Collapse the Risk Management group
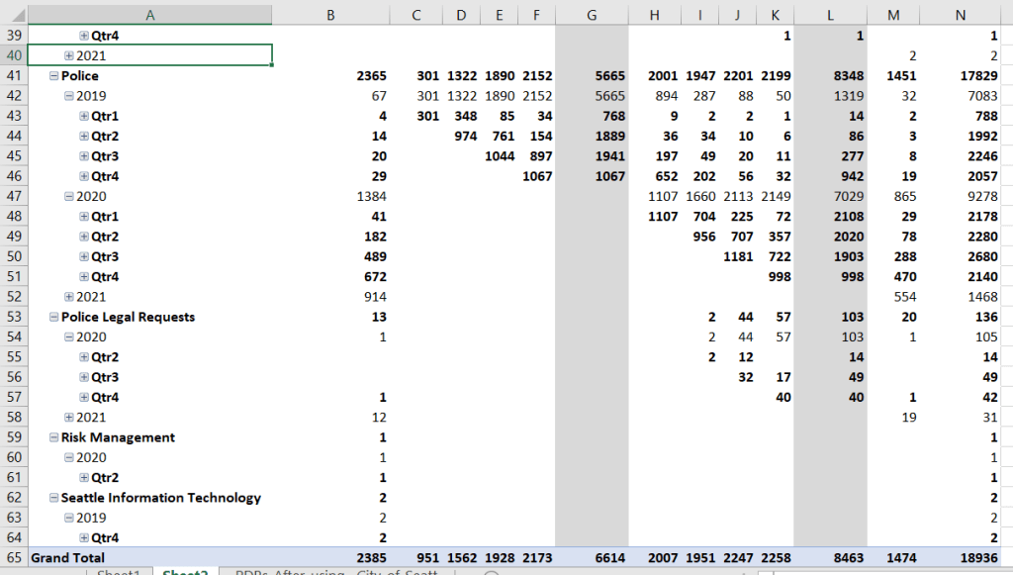The width and height of the screenshot is (1013, 575). pos(53,437)
